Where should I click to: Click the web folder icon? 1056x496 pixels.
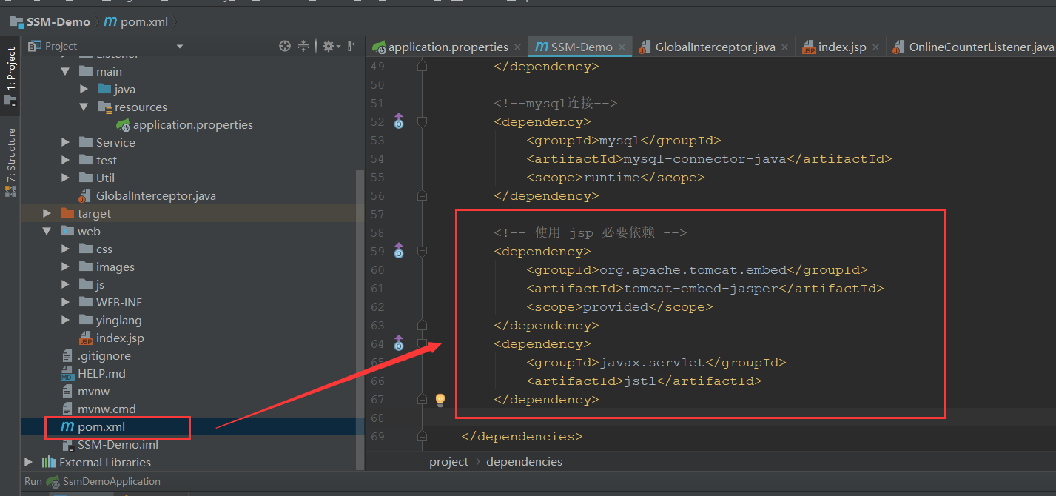68,231
